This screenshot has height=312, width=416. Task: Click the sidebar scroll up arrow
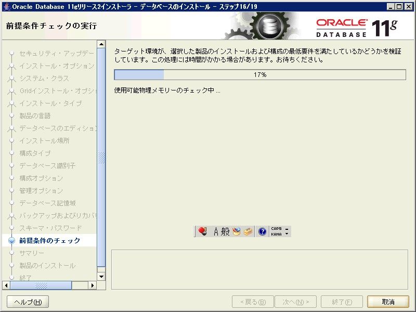click(x=101, y=44)
